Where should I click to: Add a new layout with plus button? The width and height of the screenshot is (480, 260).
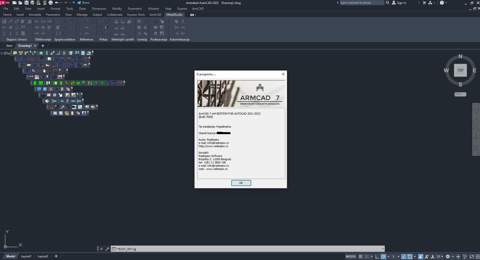56,256
